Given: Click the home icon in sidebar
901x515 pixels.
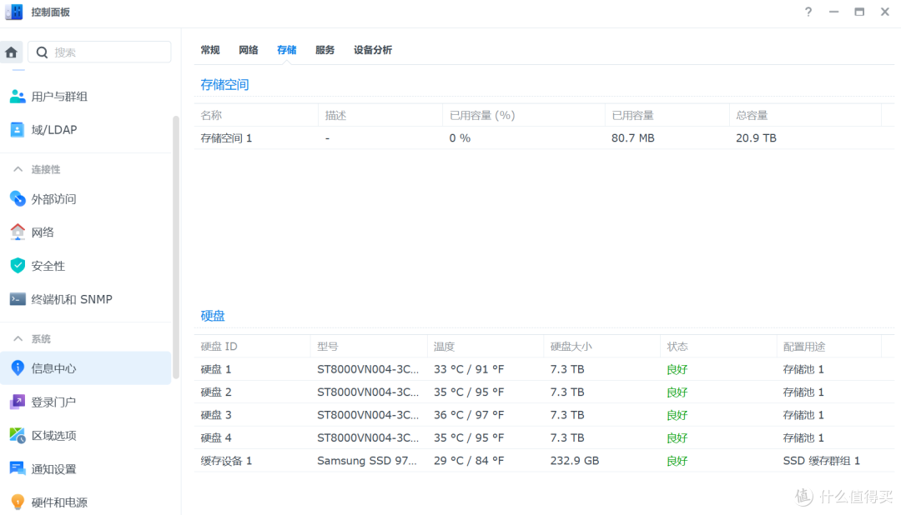Looking at the screenshot, I should tap(11, 52).
